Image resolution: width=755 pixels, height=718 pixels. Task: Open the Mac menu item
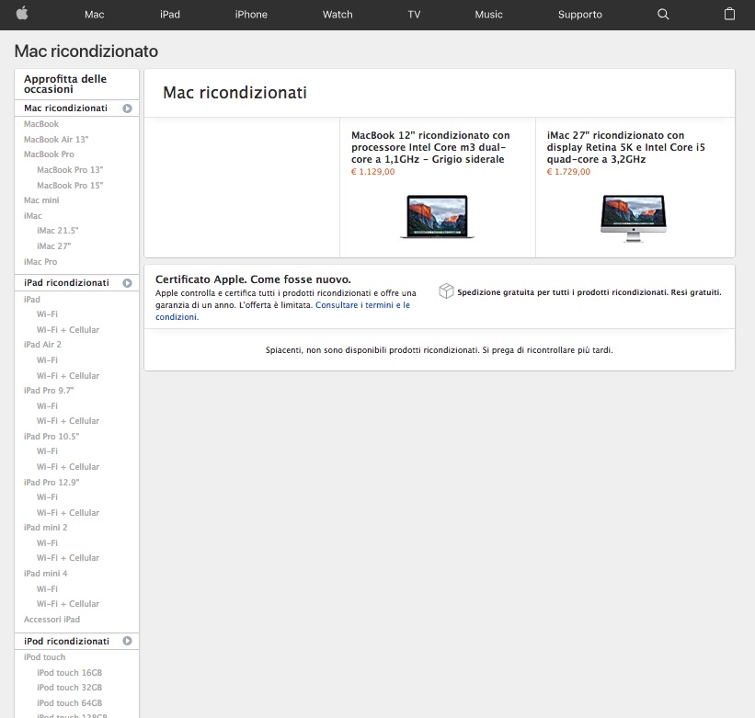[94, 15]
